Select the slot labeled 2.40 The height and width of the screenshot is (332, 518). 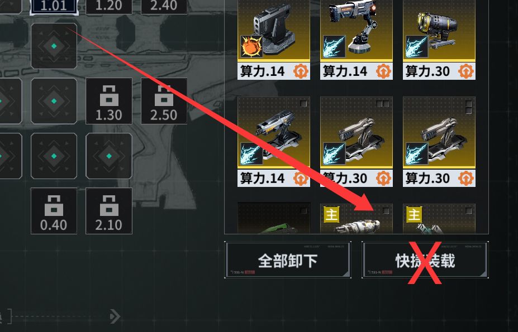164,7
